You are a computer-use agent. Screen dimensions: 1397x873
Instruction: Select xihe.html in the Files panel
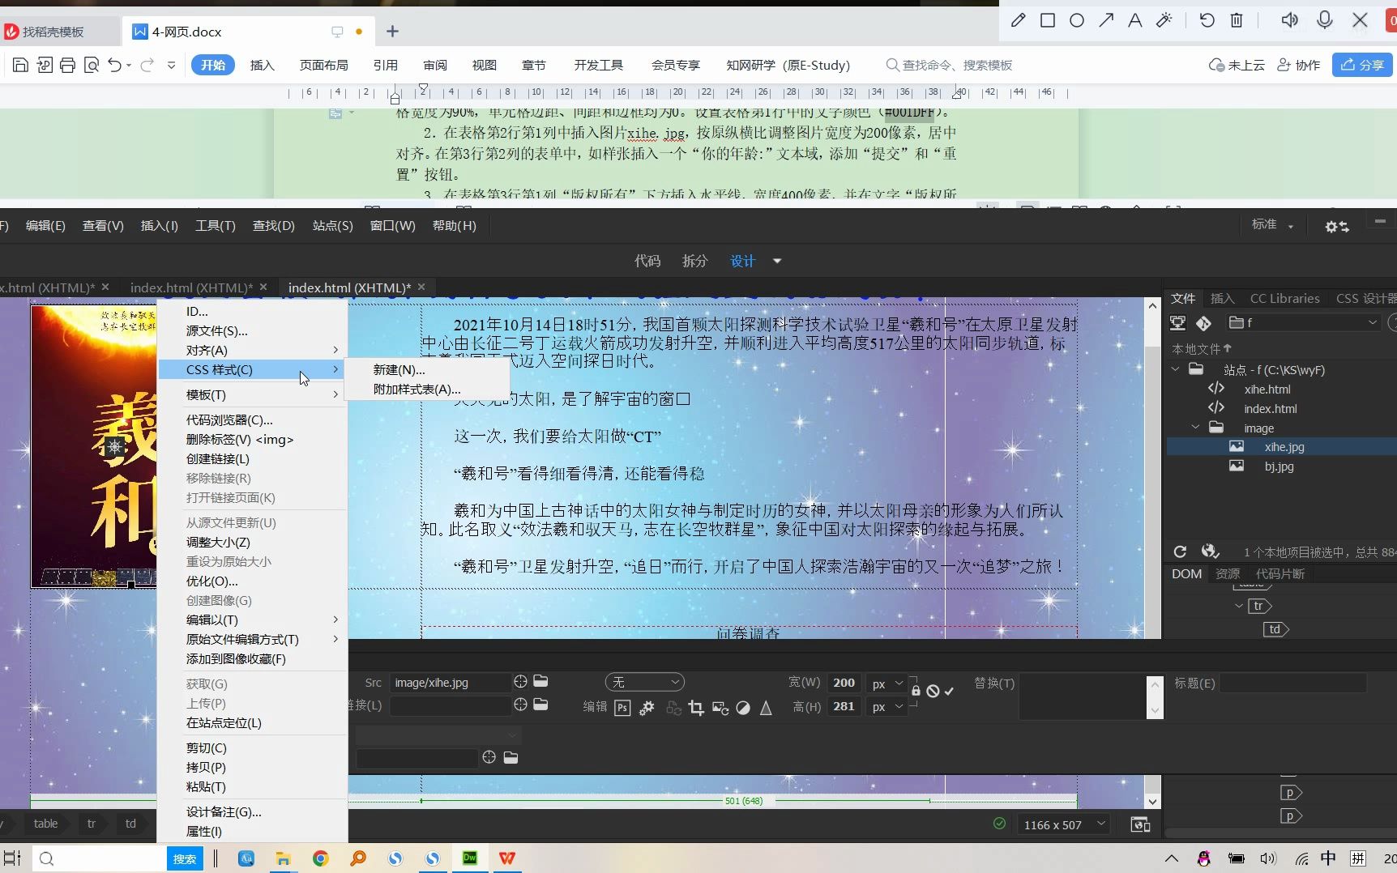click(1270, 389)
